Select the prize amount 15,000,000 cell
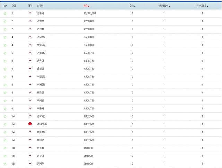This screenshot has height=168, width=222. pos(90,13)
